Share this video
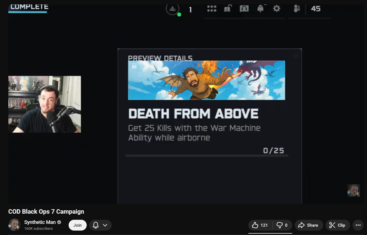Viewport: 367px width, 235px height. (309, 225)
